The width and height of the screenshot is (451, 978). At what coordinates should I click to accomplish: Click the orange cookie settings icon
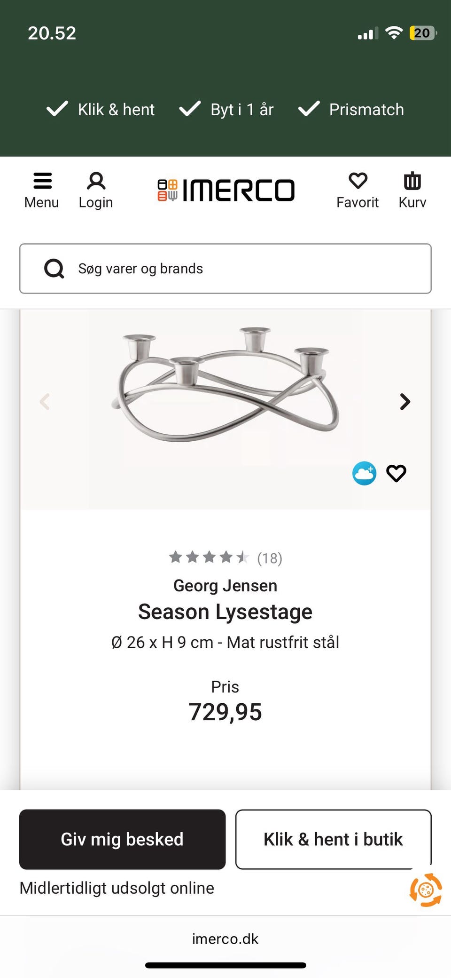[x=426, y=890]
